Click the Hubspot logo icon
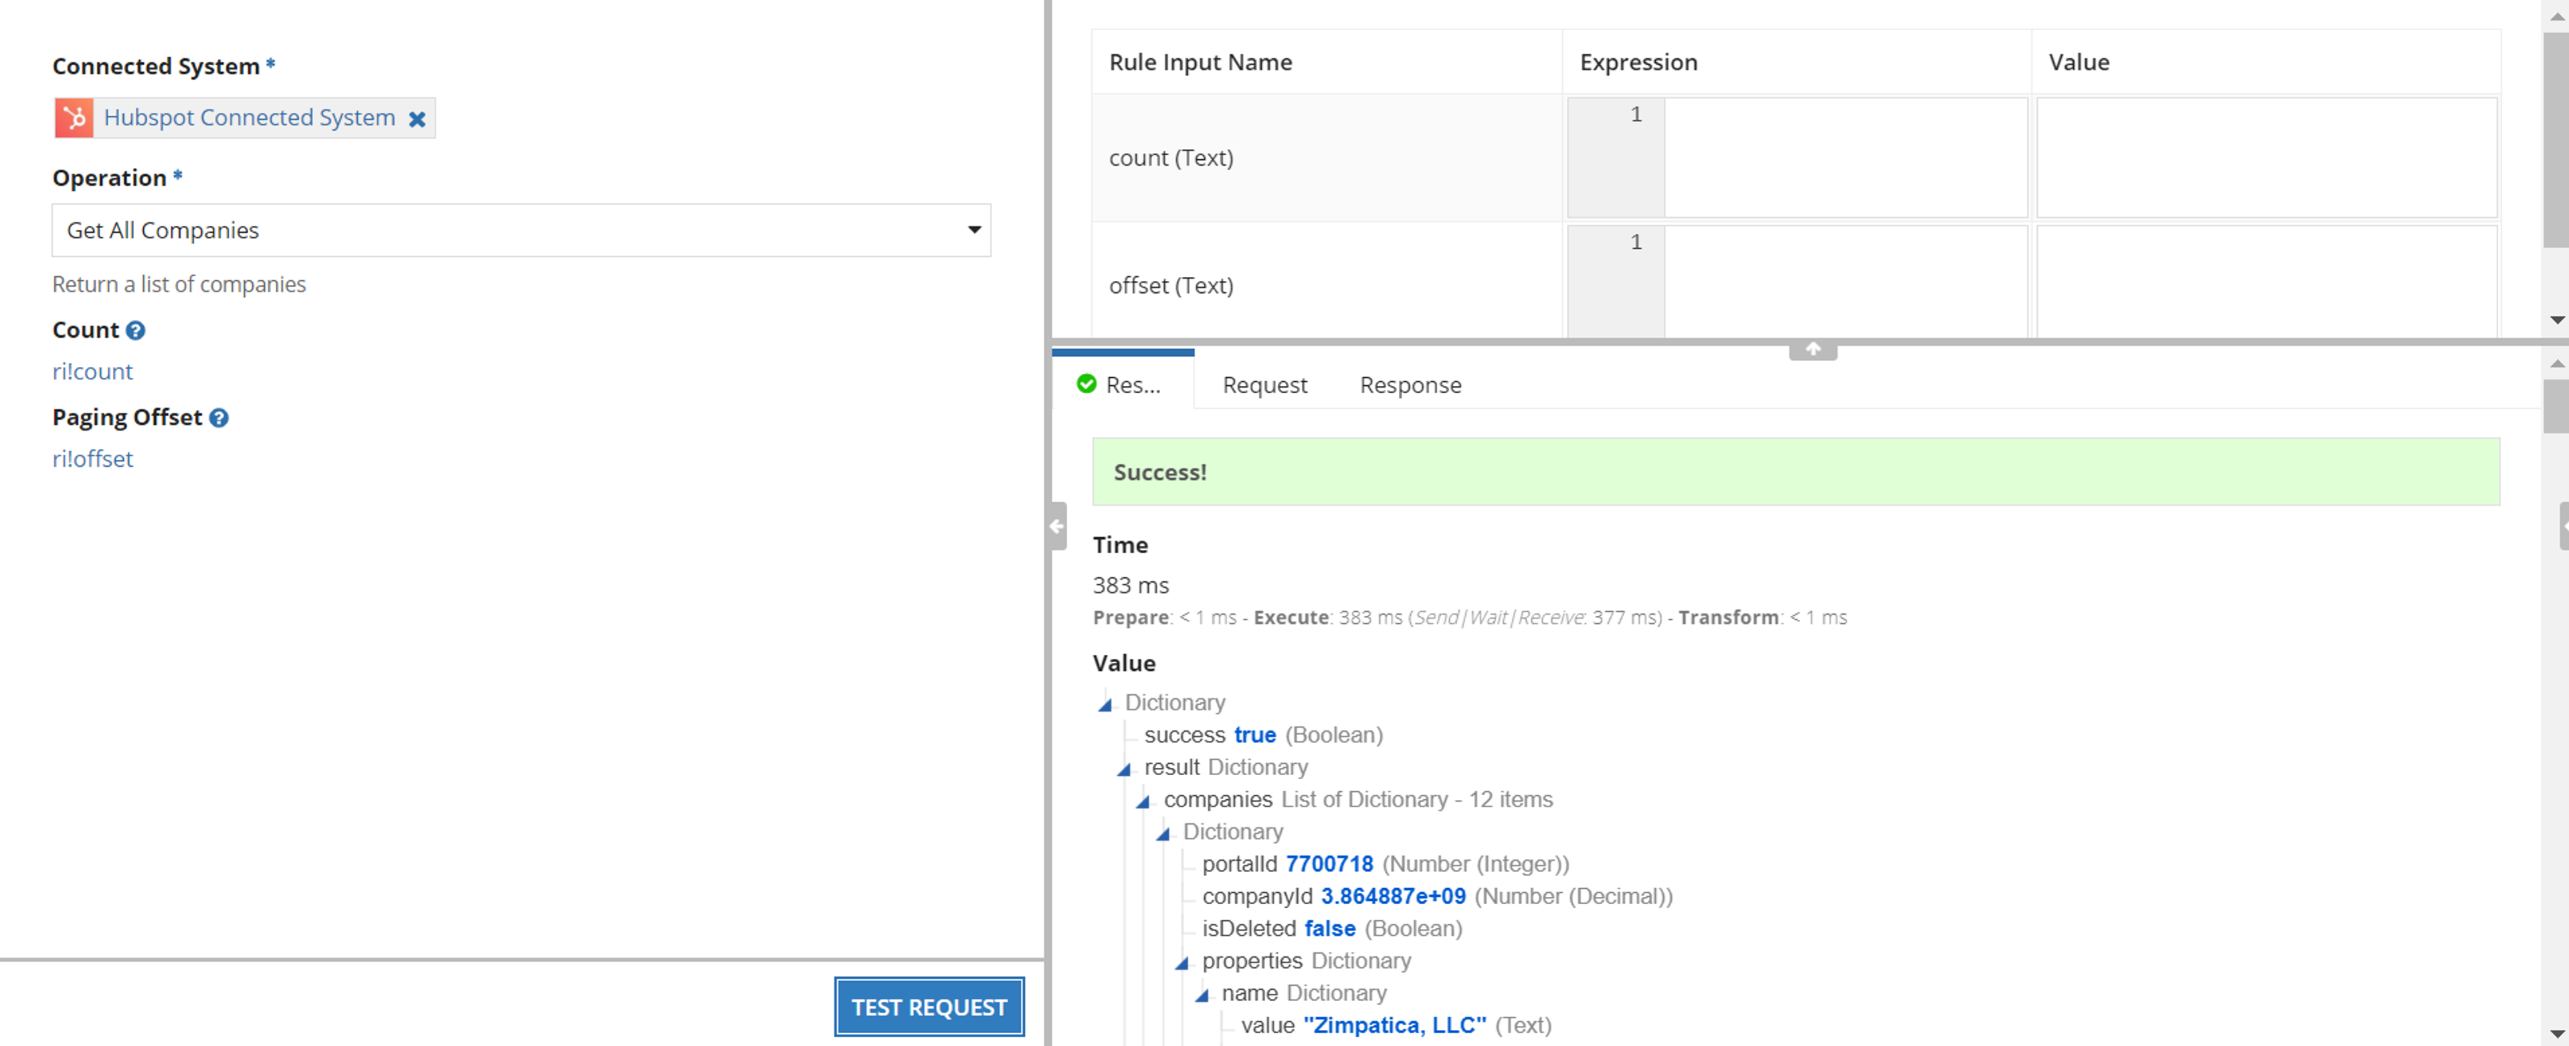 pos(73,118)
